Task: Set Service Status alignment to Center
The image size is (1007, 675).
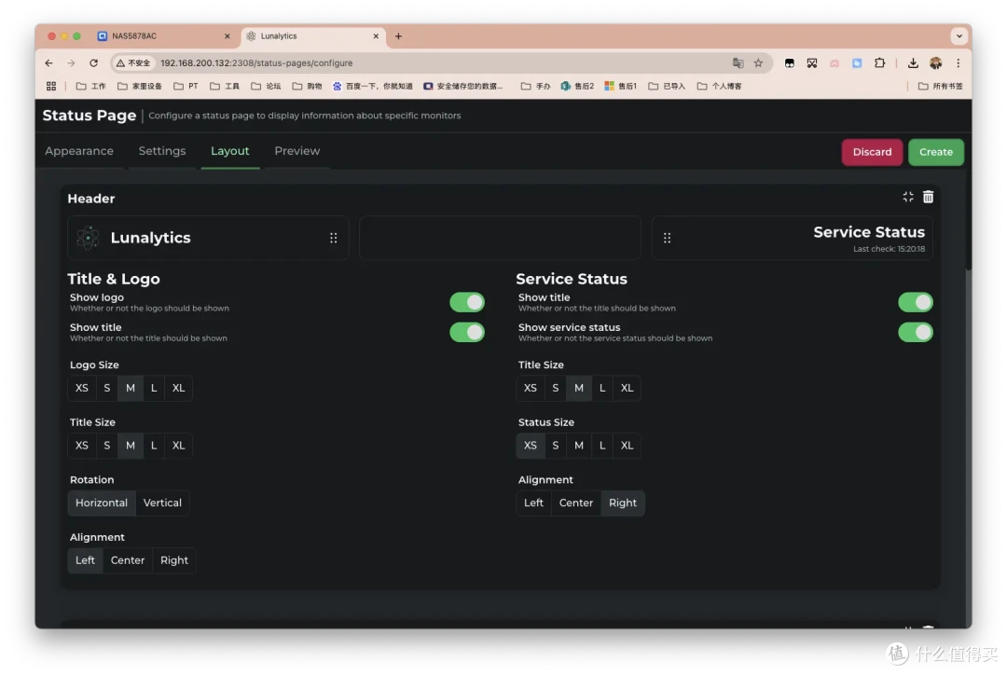Action: (576, 503)
